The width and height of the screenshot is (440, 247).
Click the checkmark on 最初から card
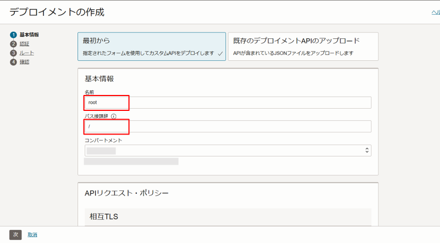click(221, 53)
